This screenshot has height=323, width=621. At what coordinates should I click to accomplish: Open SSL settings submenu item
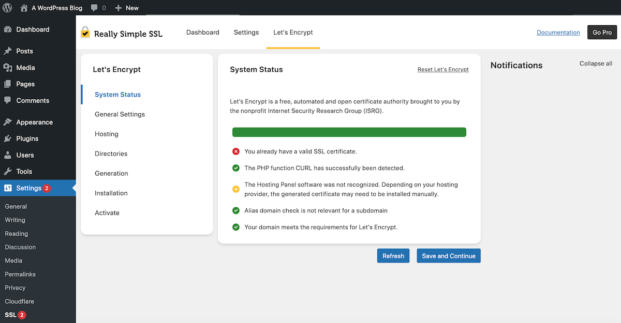click(x=10, y=315)
